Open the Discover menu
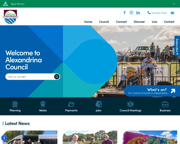Image resolution: width=180 pixels, height=144 pixels. [139, 22]
